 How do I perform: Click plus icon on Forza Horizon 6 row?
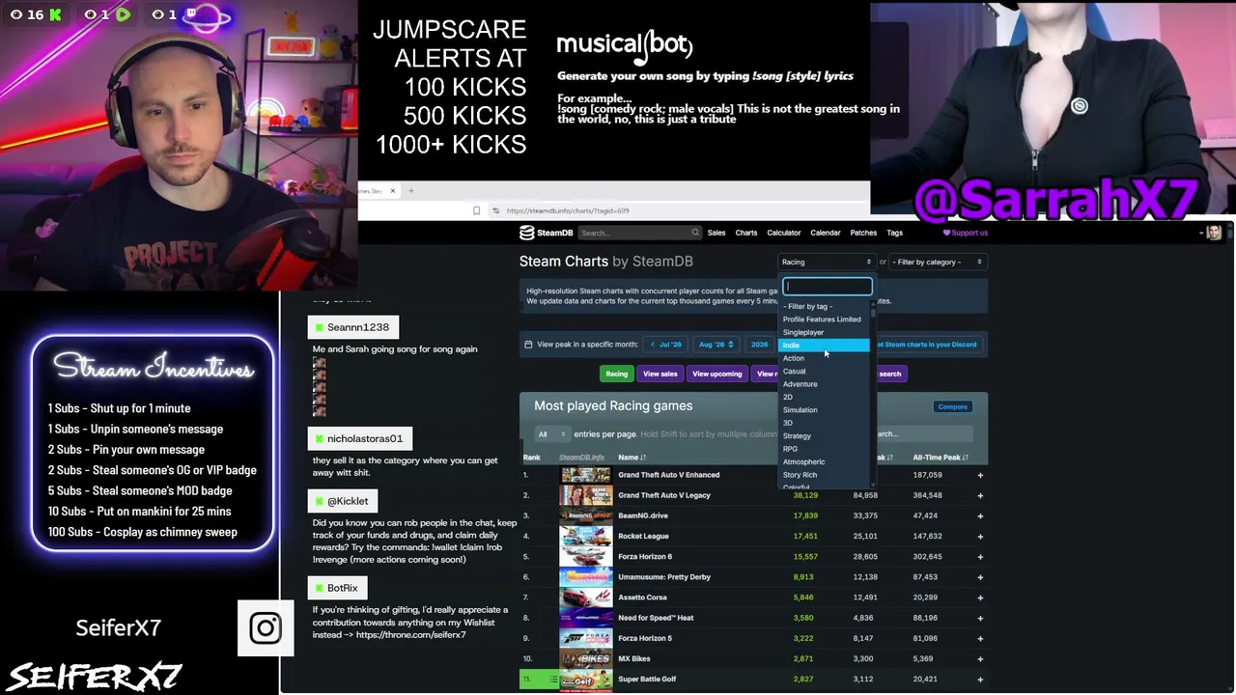click(980, 557)
